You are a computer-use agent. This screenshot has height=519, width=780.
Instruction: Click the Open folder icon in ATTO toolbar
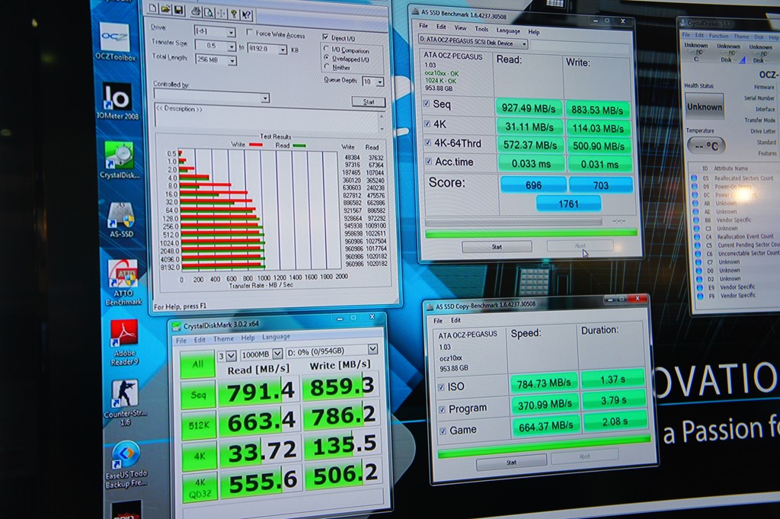[165, 9]
